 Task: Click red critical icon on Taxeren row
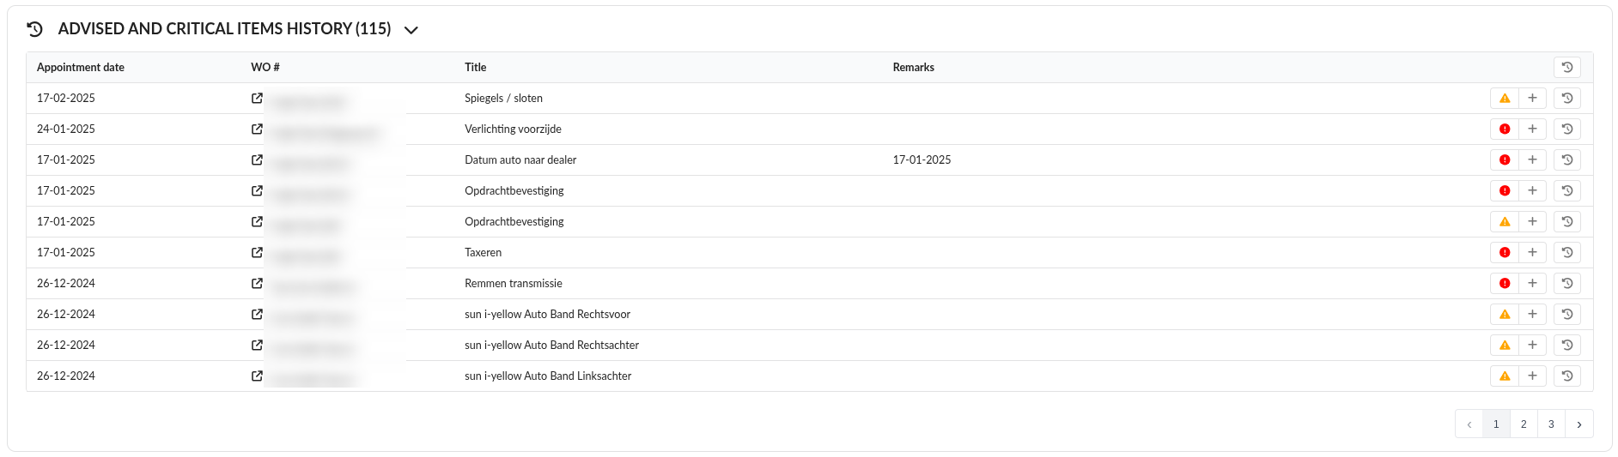[1505, 253]
